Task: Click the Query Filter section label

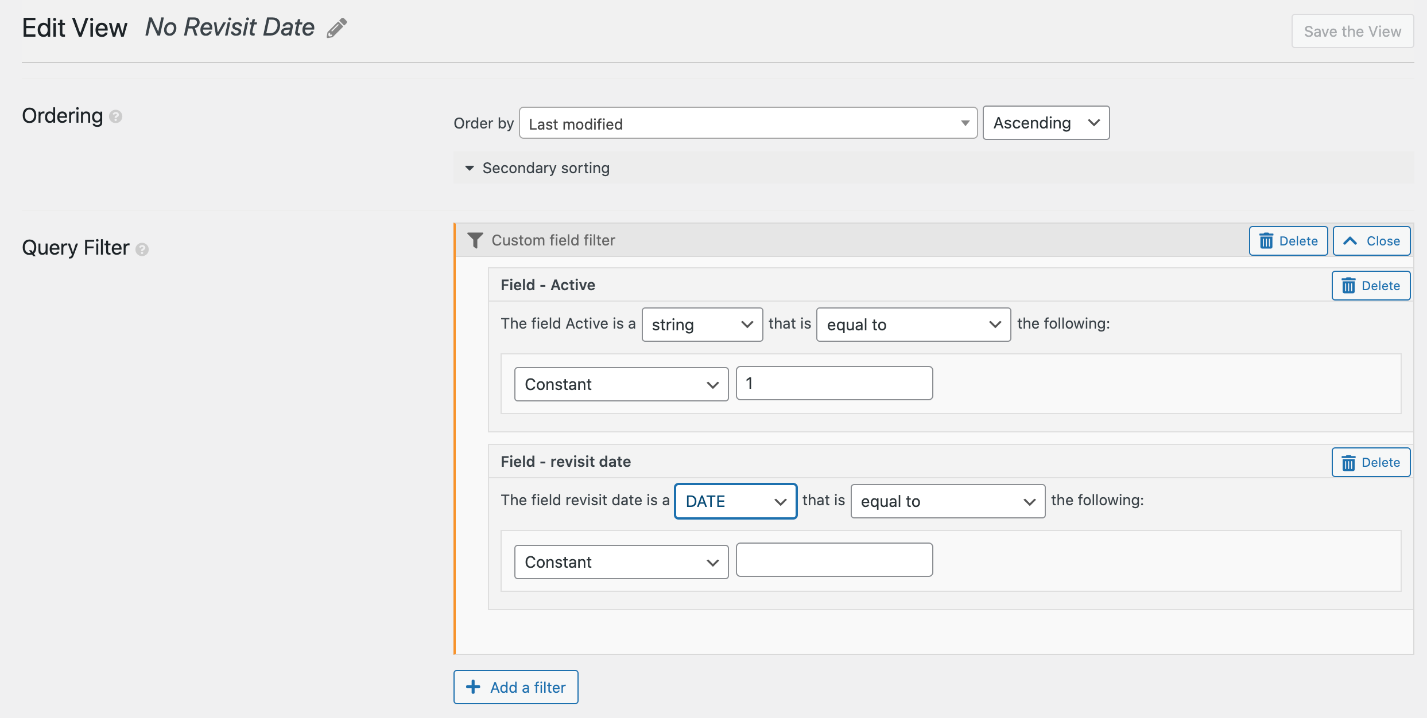Action: [x=76, y=248]
